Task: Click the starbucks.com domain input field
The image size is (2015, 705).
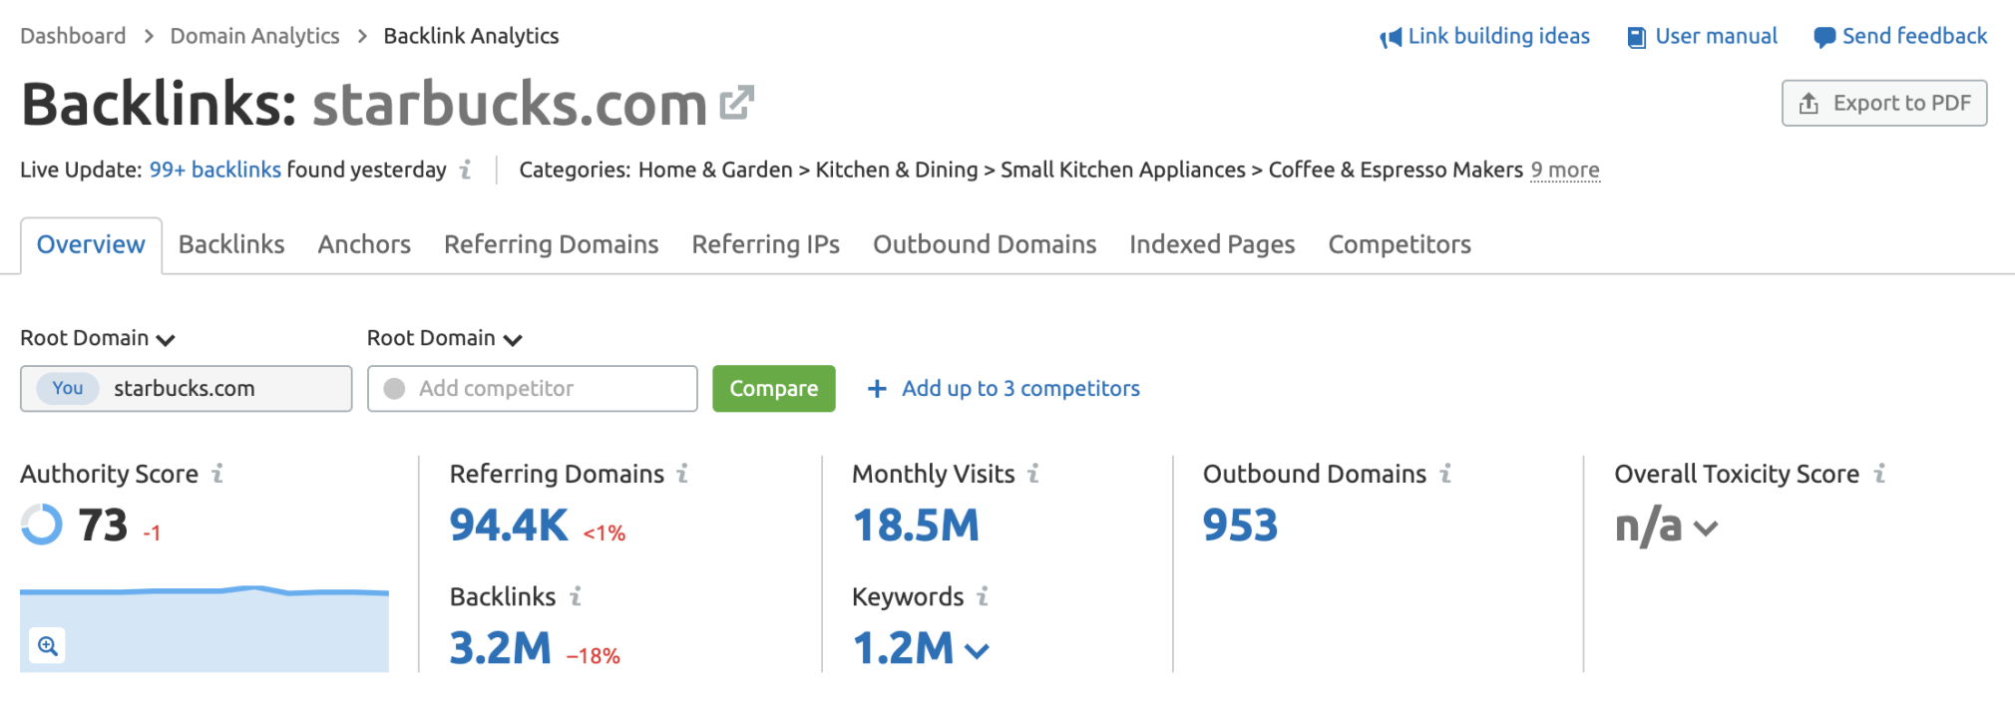Action: (186, 388)
